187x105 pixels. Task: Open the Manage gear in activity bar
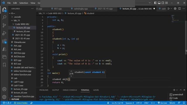point(4,97)
